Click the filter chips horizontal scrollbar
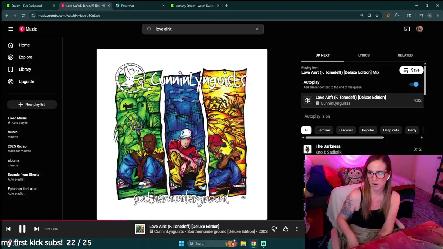This screenshot has height=249, width=443. click(345, 138)
